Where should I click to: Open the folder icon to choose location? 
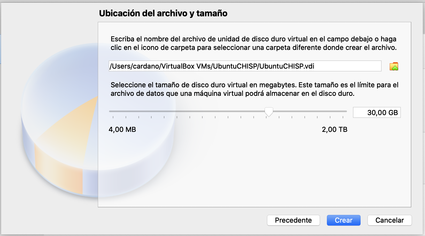coord(394,66)
